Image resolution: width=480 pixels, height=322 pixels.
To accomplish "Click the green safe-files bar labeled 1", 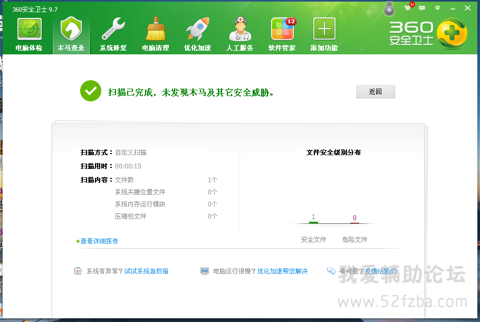I will pos(313,222).
